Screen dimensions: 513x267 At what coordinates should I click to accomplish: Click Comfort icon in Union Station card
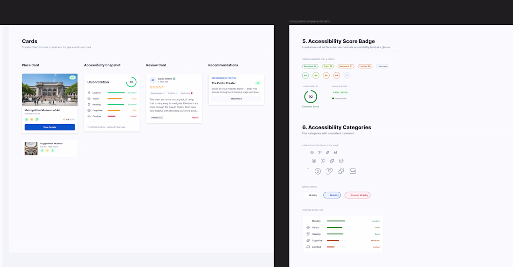89,116
